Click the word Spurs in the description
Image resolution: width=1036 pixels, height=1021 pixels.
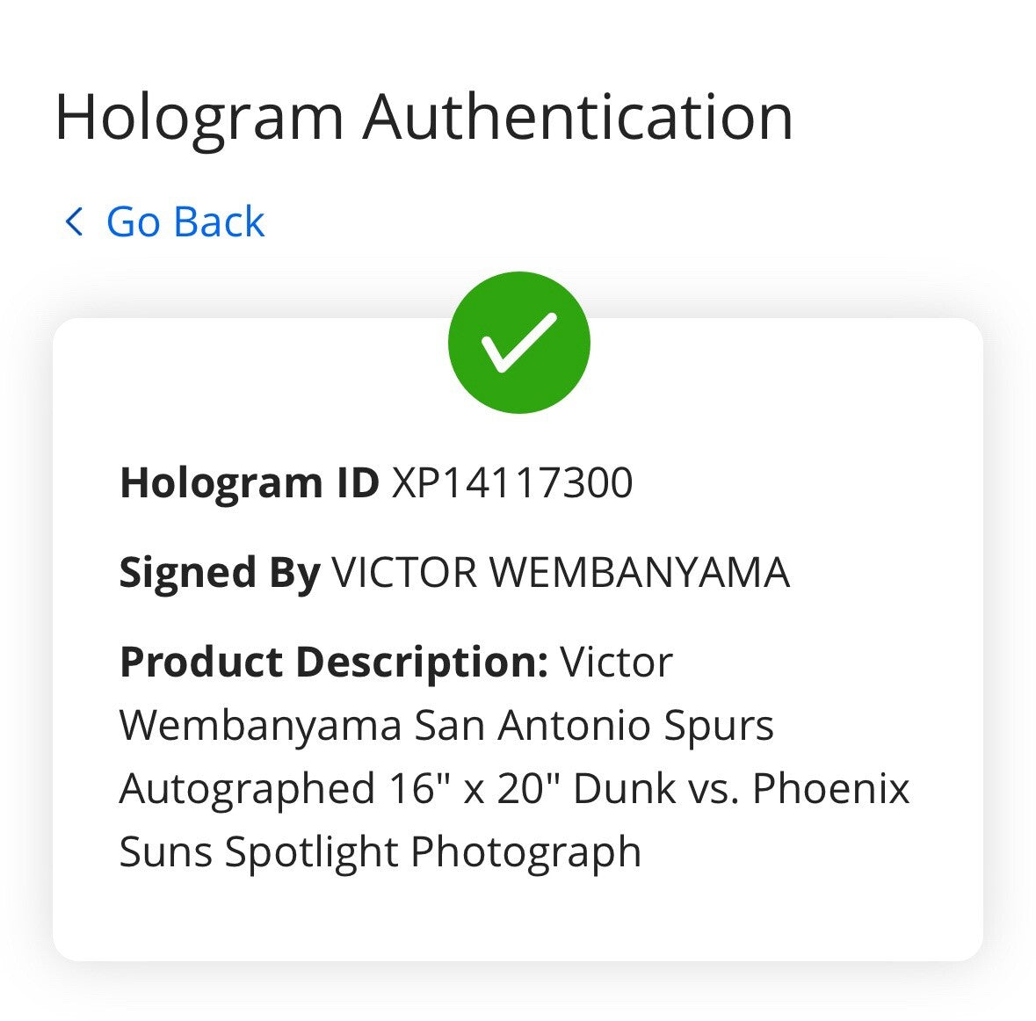coord(718,727)
